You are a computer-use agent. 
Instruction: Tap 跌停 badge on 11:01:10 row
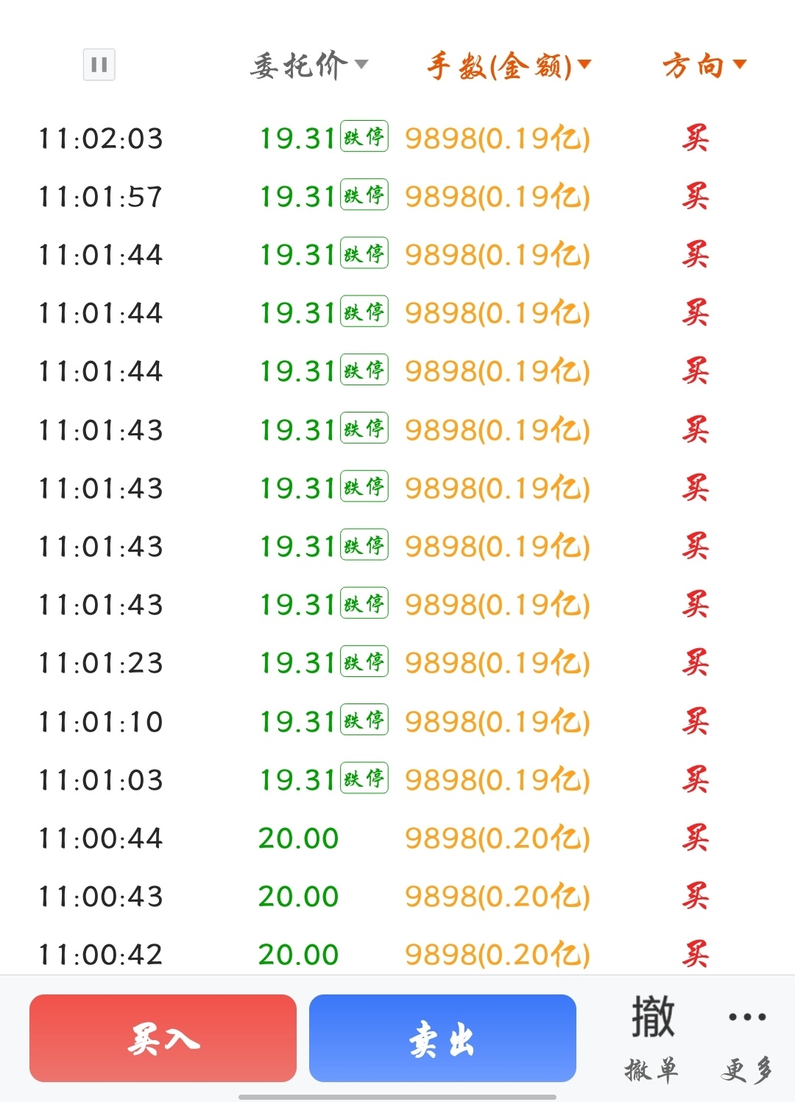coord(364,719)
